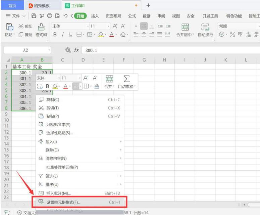The height and width of the screenshot is (215, 260).
Task: Click the ribbon fill color bucket
Action: tap(101, 35)
